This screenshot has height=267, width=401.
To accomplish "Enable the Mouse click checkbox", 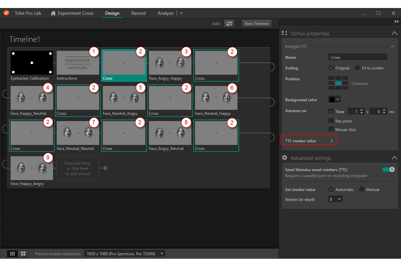I will 331,129.
